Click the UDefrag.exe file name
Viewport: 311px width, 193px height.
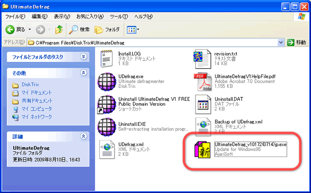131,76
